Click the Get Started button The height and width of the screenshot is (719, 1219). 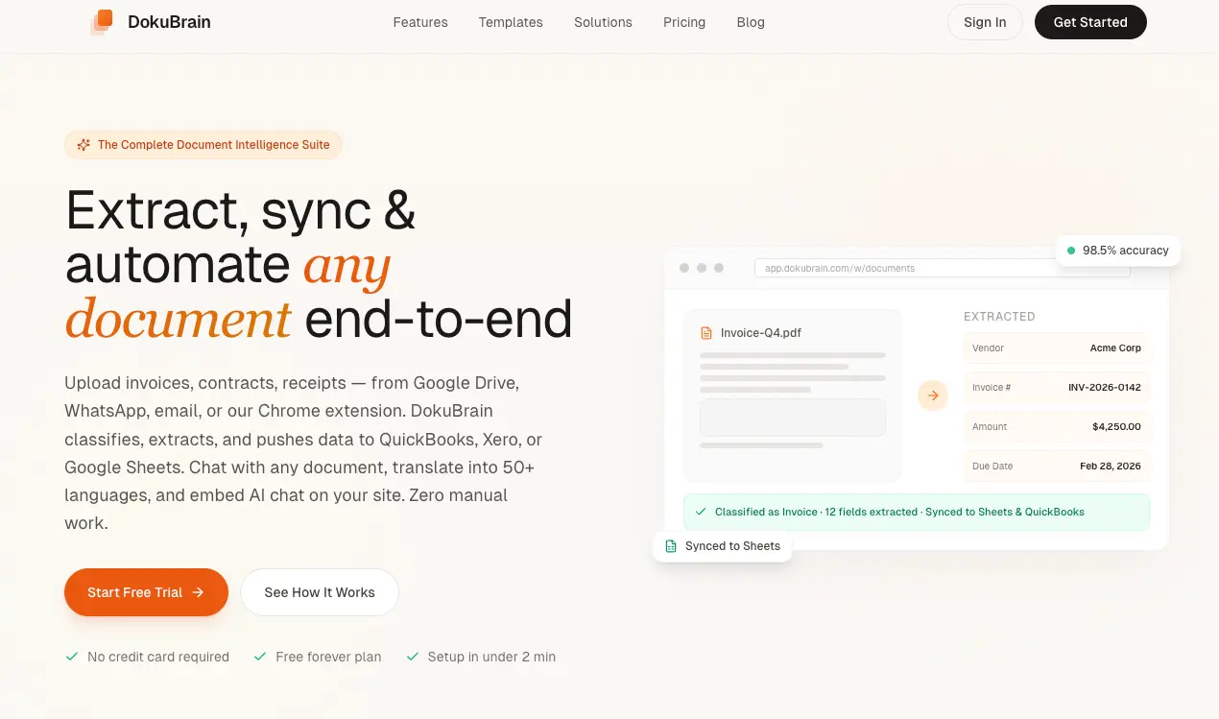(1090, 22)
